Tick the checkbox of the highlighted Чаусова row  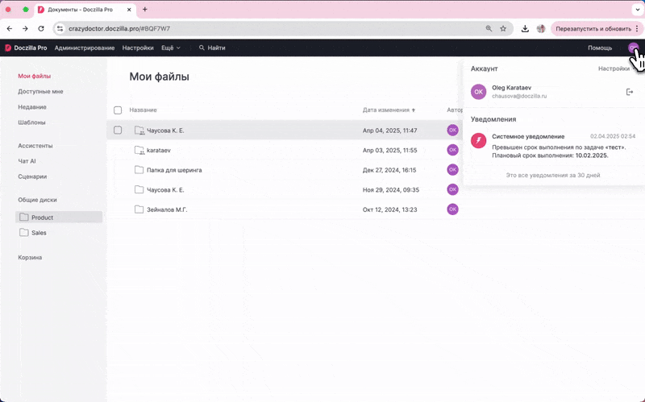coord(118,130)
